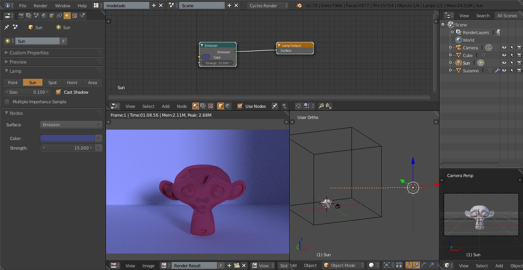Add a new screen layout with plus button
The height and width of the screenshot is (270, 523).
coord(154,5)
